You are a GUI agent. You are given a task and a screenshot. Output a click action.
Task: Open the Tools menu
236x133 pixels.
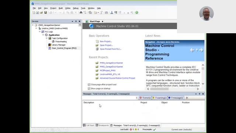point(83,8)
